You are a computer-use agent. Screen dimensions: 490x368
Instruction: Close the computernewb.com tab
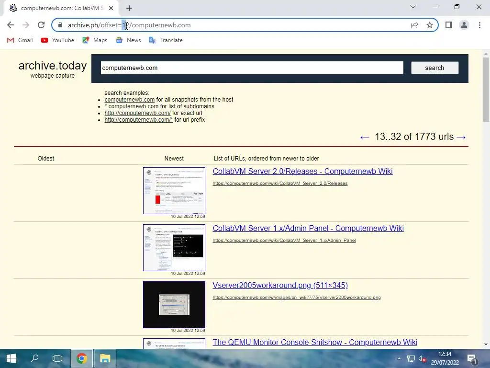[111, 8]
